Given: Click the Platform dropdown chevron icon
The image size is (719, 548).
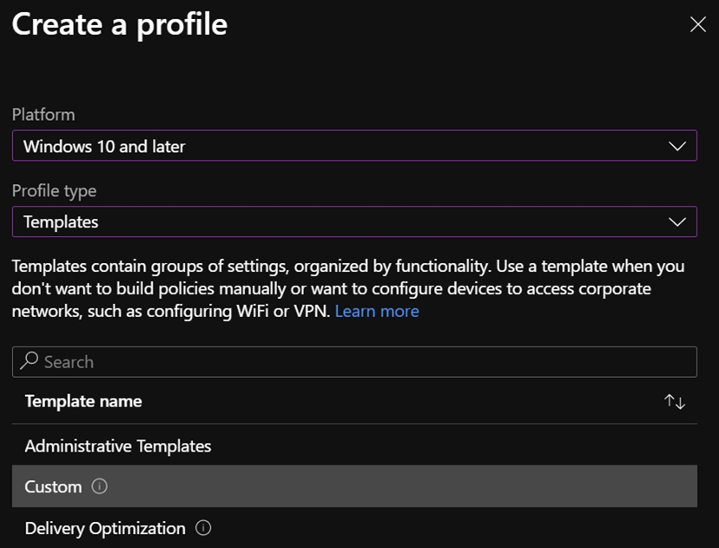Looking at the screenshot, I should 678,146.
